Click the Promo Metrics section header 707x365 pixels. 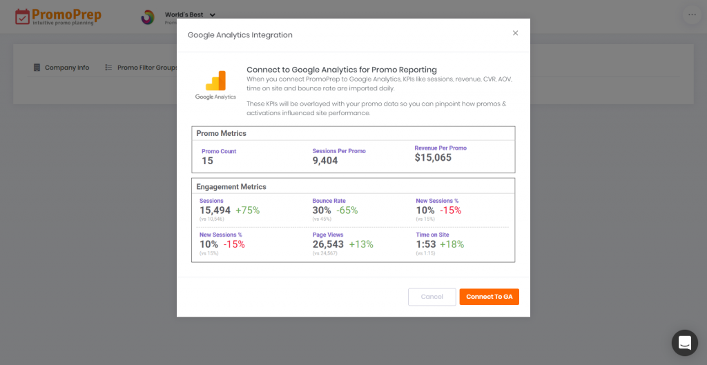pyautogui.click(x=222, y=133)
